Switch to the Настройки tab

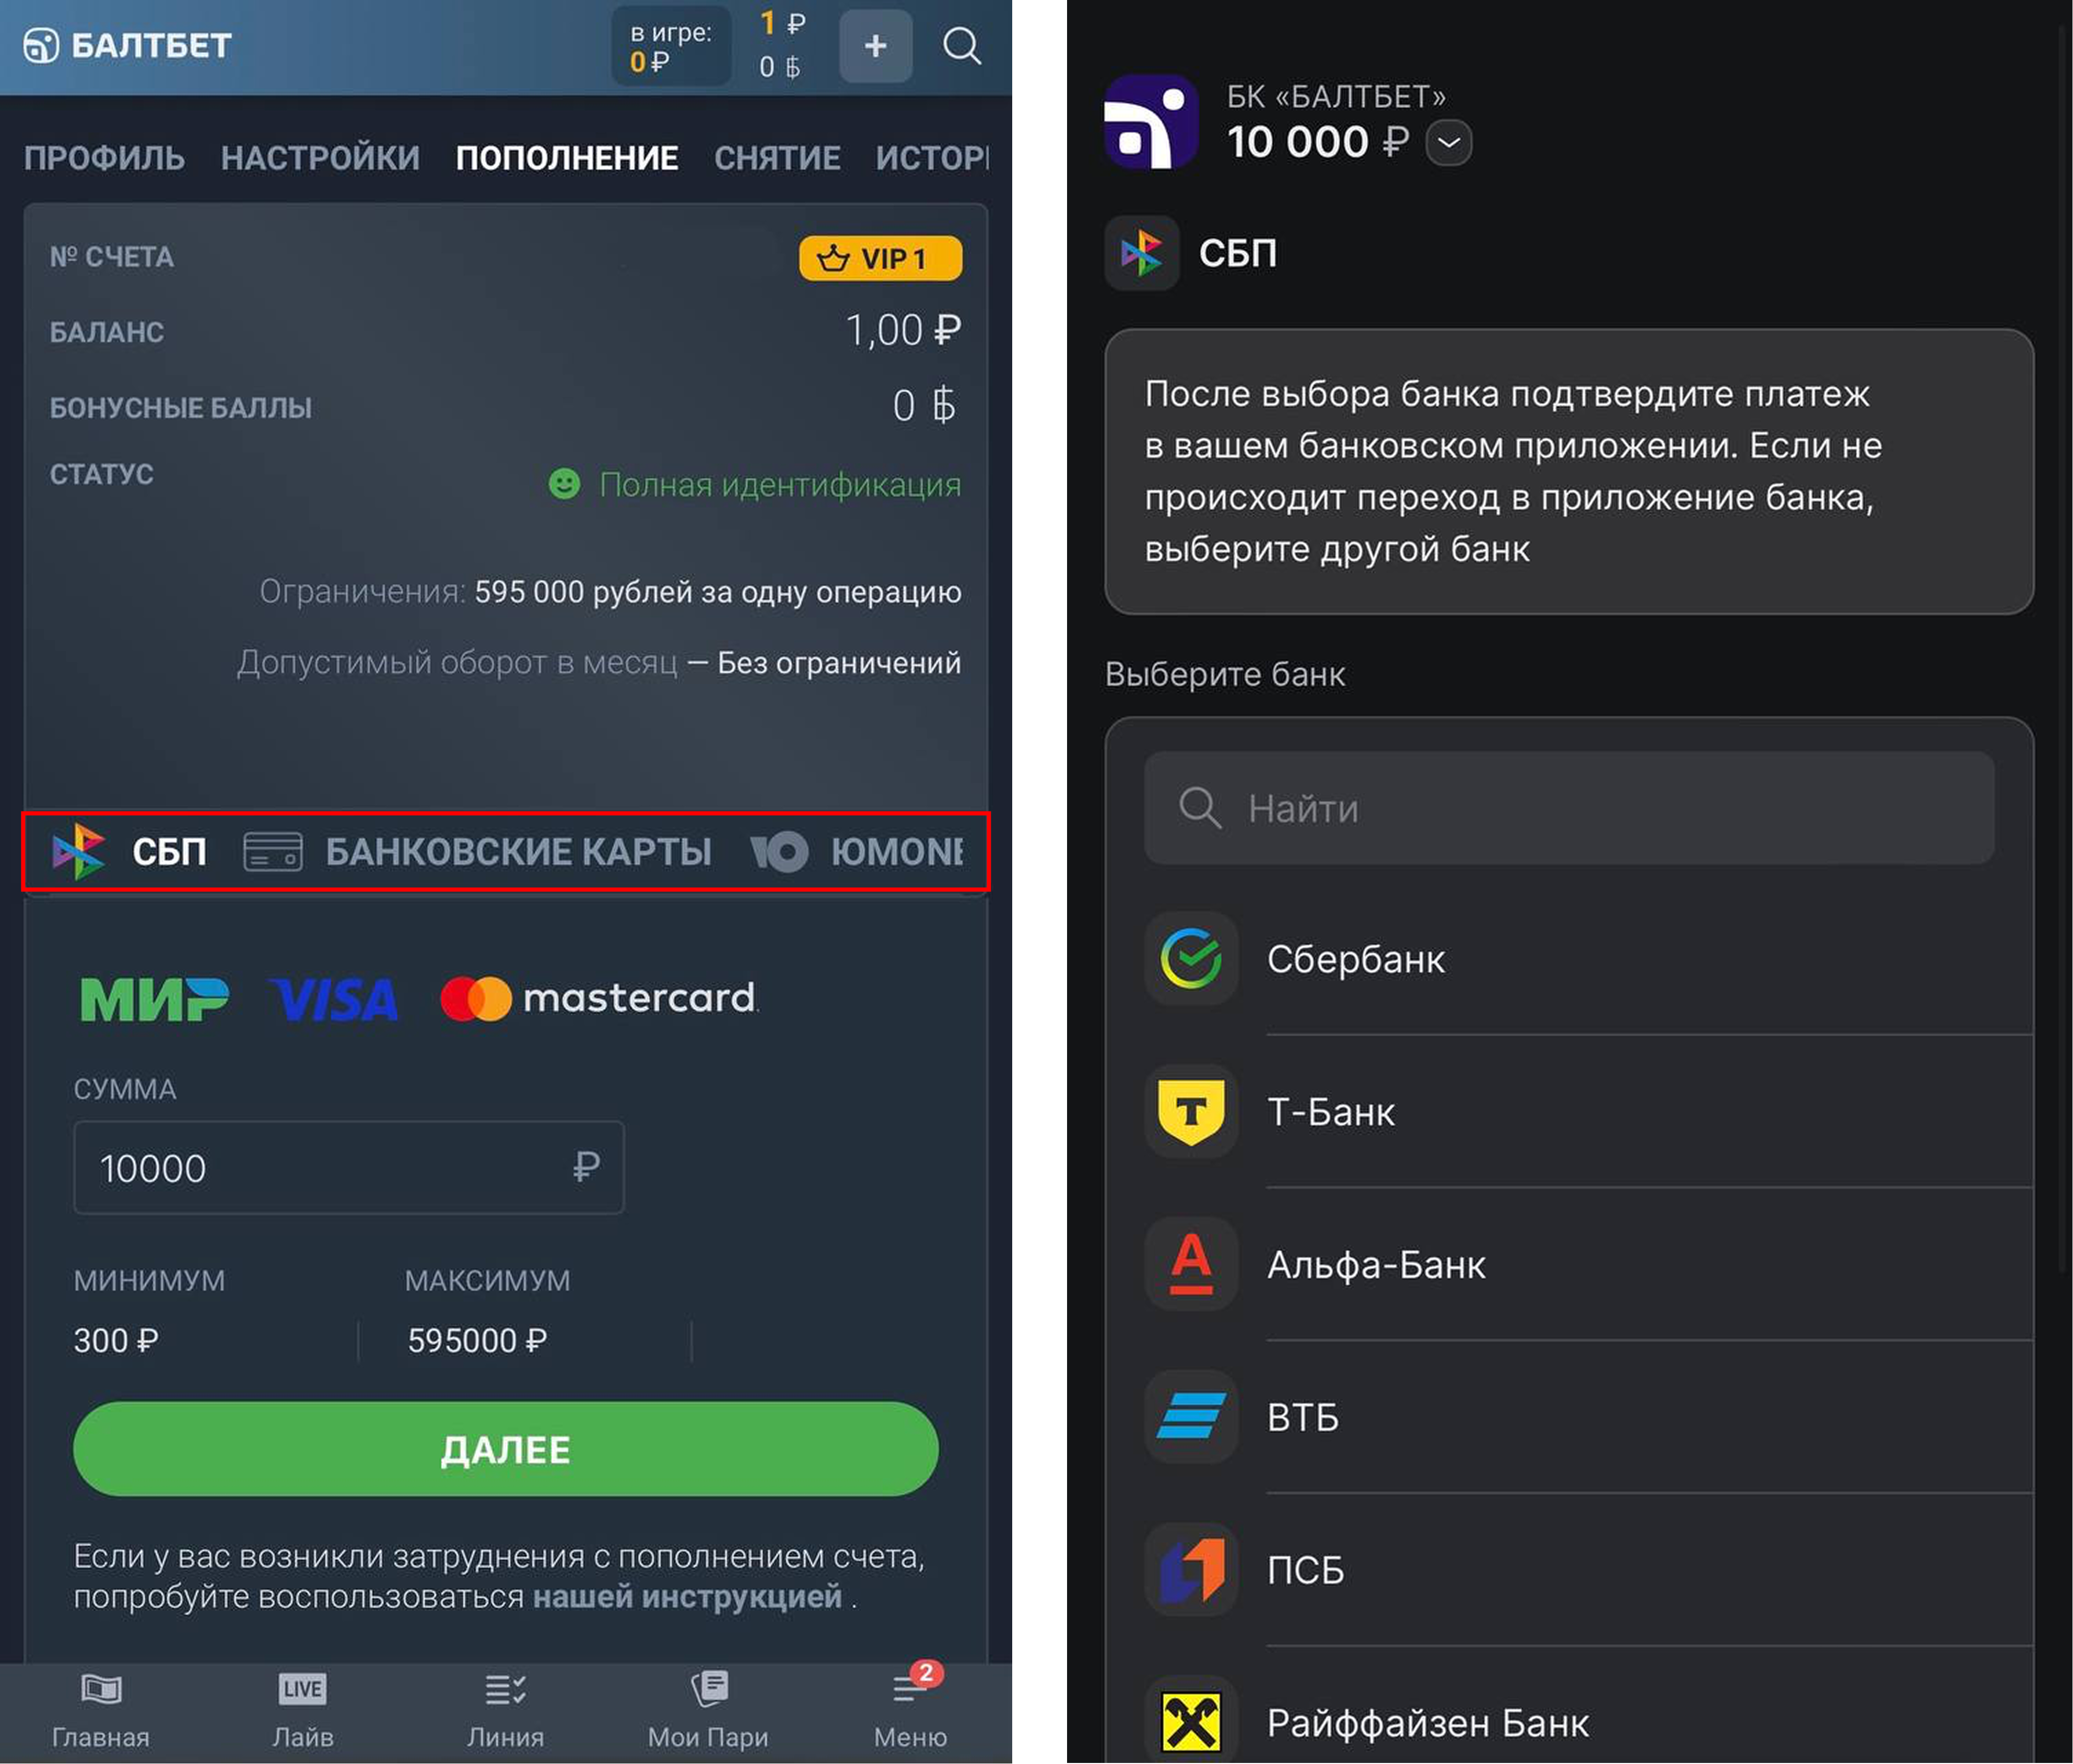coord(320,158)
